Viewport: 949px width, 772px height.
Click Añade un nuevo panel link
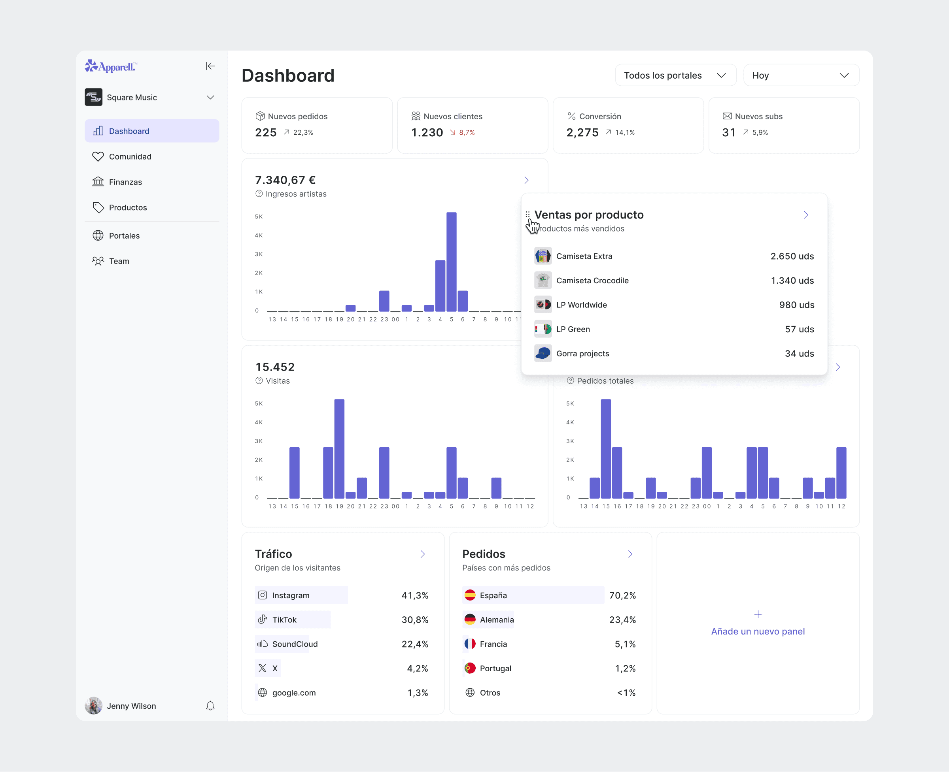coord(758,631)
